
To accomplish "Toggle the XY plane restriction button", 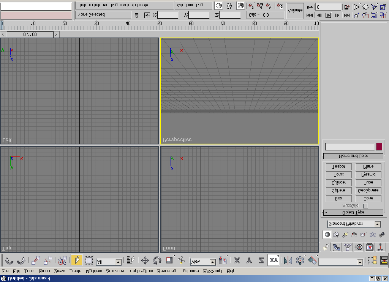I will pos(274,260).
